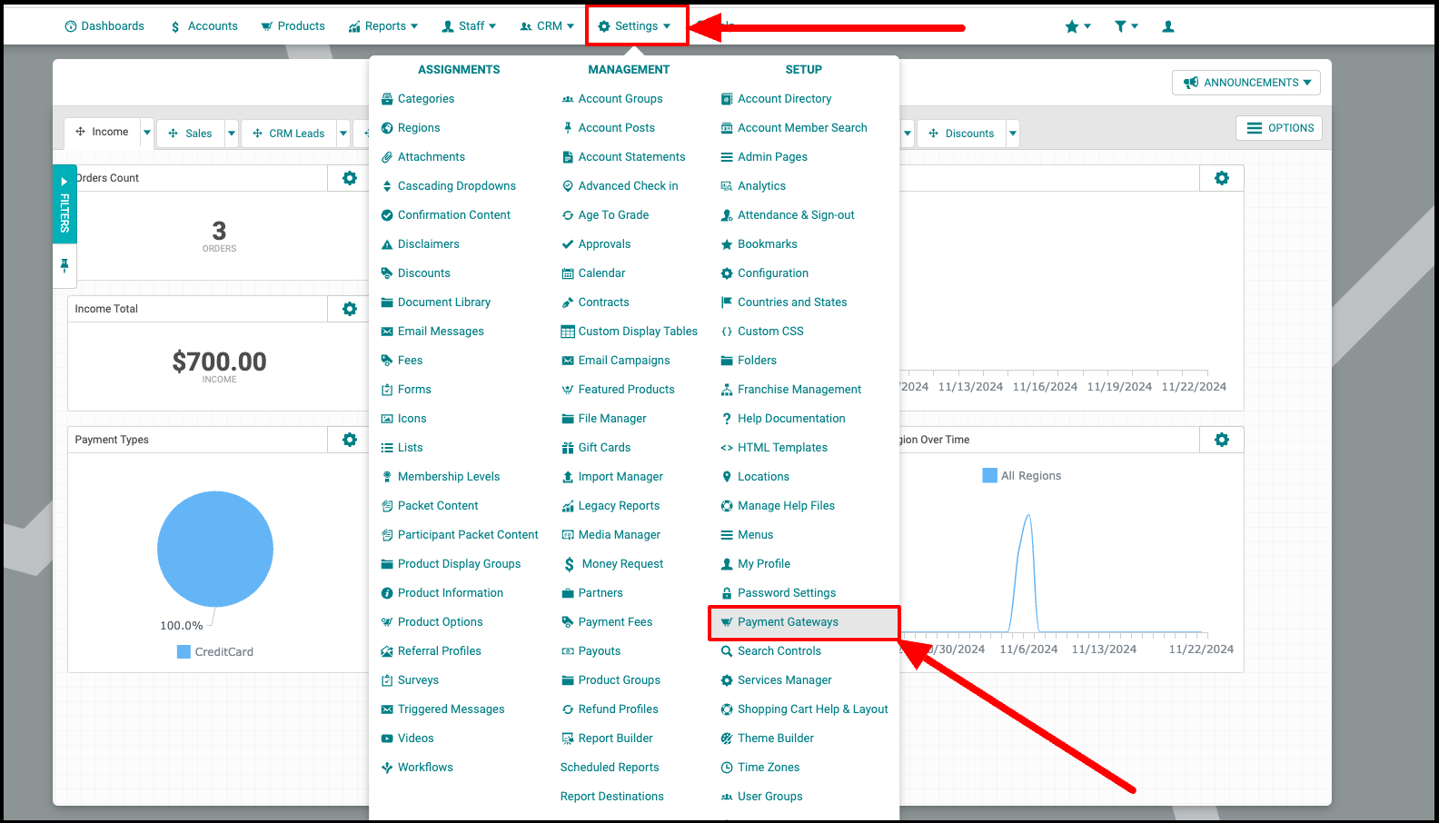Expand the CRM dropdown menu
The image size is (1439, 823).
click(547, 26)
